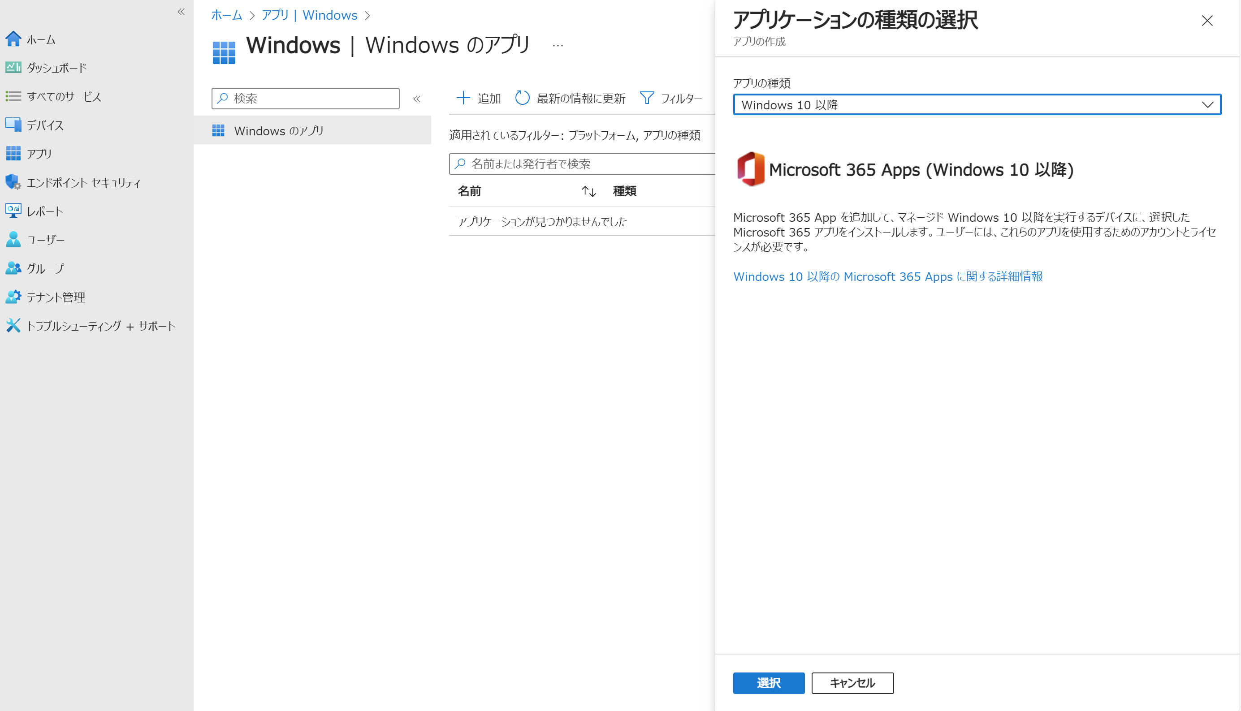The height and width of the screenshot is (711, 1241).
Task: Open the フィルター options
Action: [672, 98]
